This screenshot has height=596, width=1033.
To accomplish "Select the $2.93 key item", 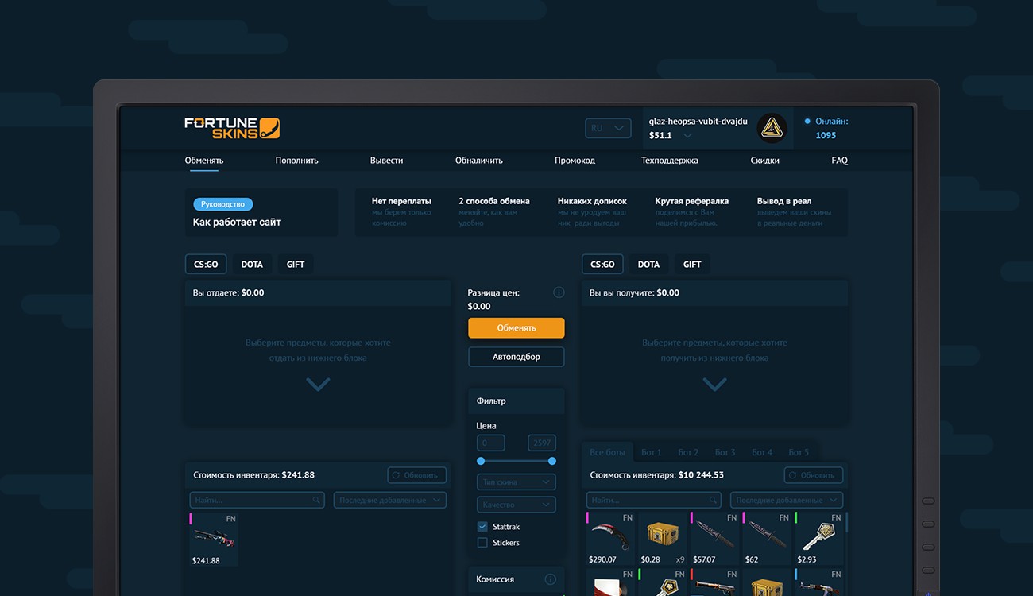I will tap(819, 540).
